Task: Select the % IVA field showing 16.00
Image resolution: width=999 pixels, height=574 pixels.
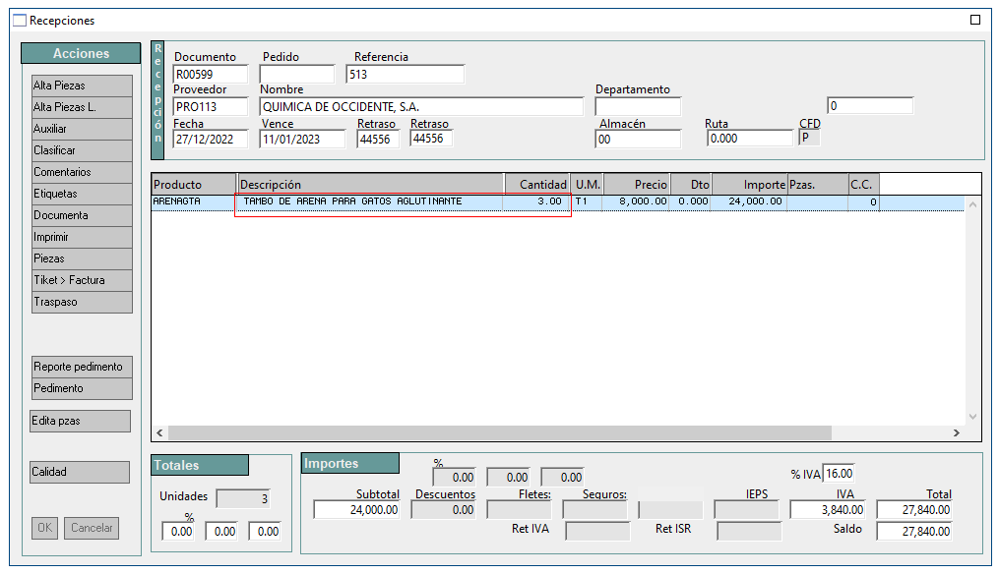Action: click(839, 474)
